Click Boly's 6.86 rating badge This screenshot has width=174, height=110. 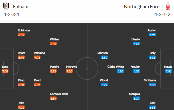click(x=153, y=57)
